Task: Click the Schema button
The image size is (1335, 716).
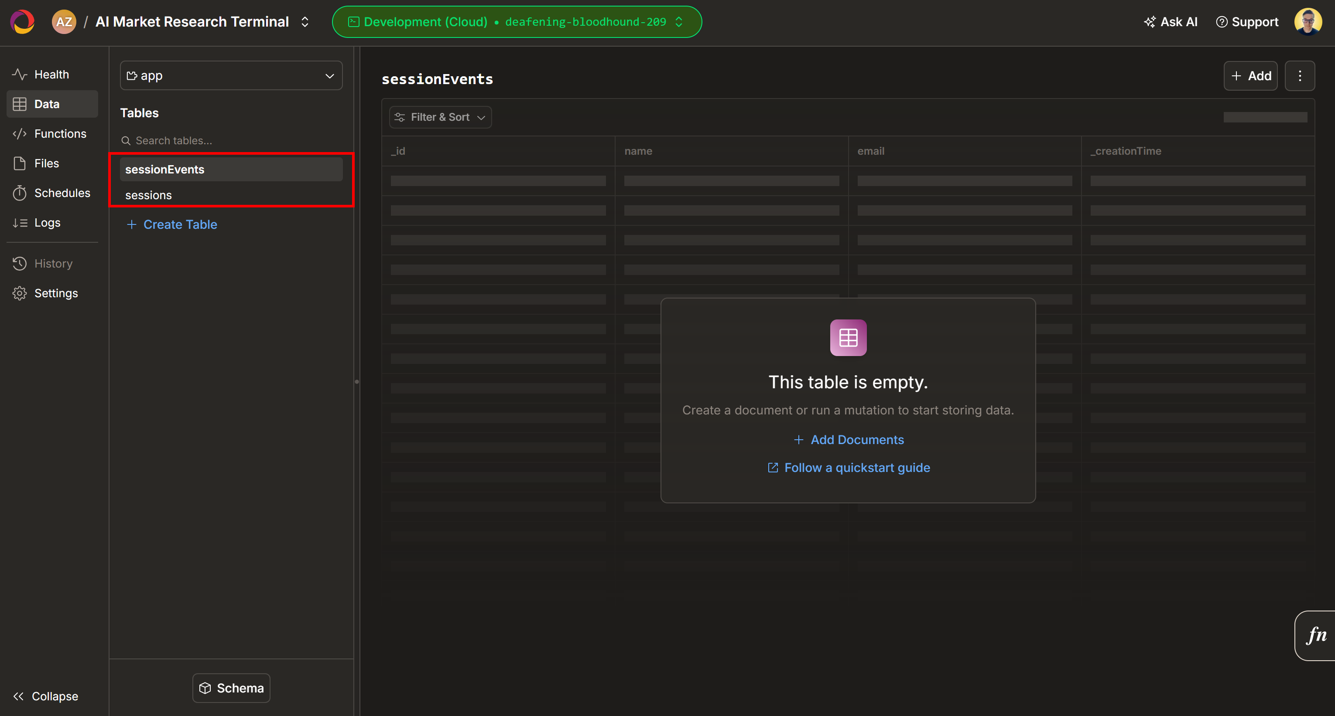Action: [231, 688]
